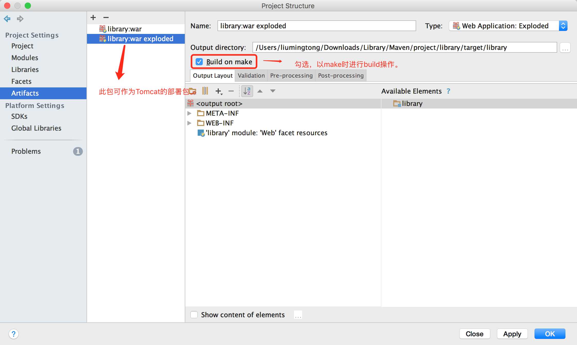This screenshot has height=345, width=577.
Task: Open the artifact Type dropdown
Action: click(508, 26)
